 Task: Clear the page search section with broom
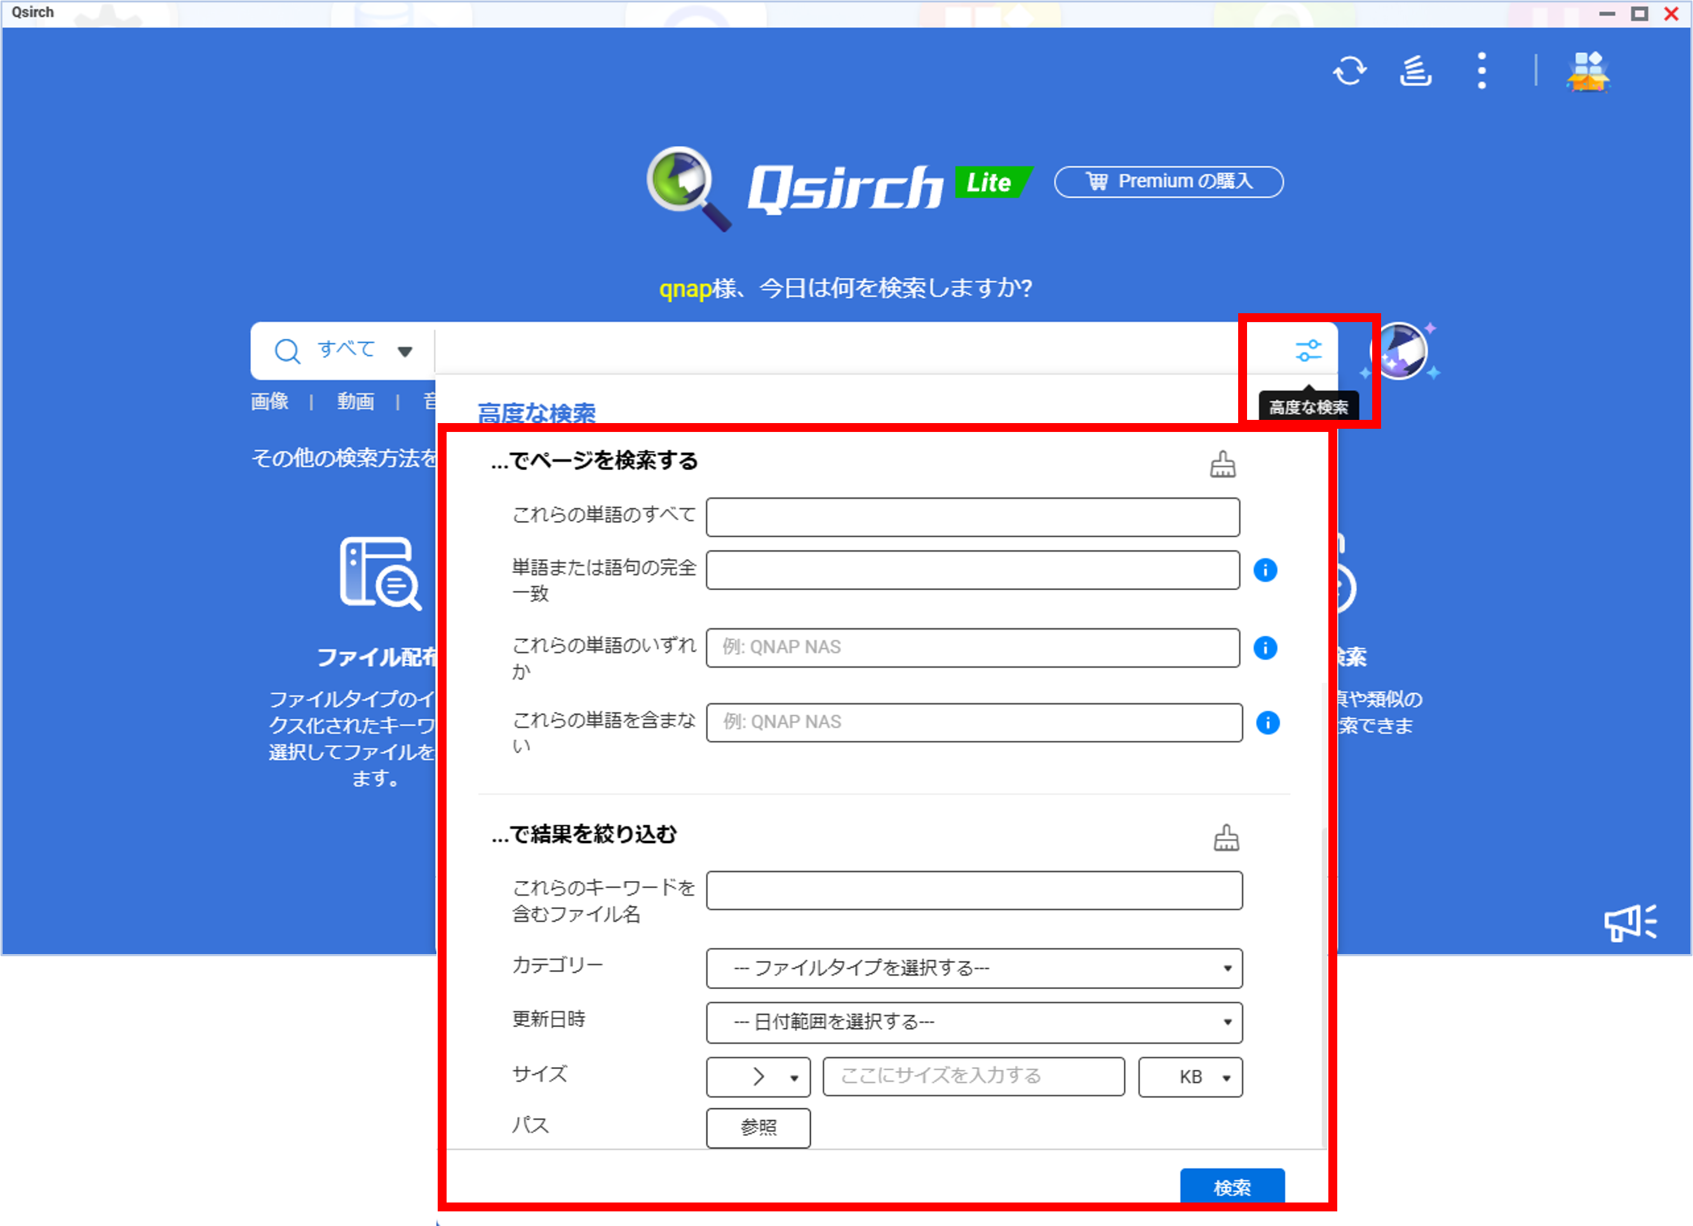coord(1223,464)
